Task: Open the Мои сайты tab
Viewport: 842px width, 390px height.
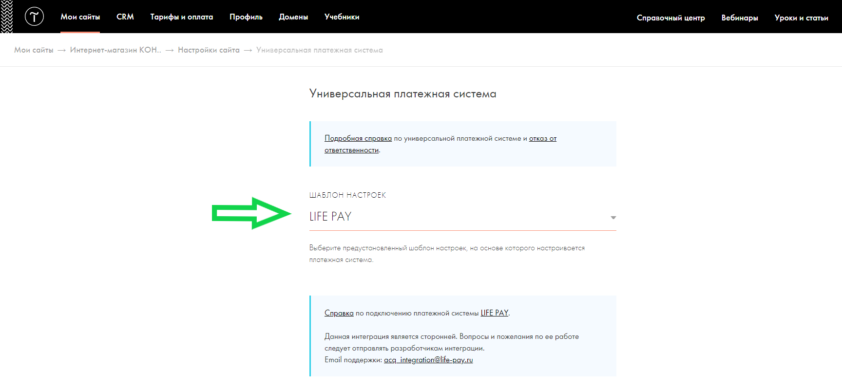Action: coord(80,17)
